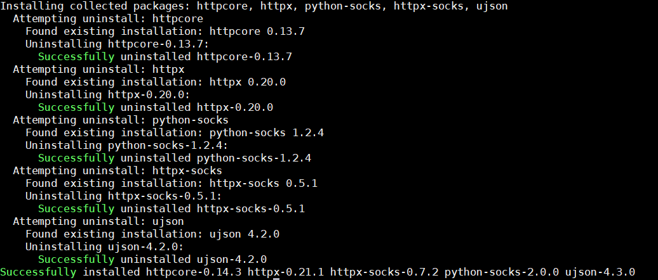
Task: Select 'Attempting uninstall: httpx-socks' line
Action: 117,171
